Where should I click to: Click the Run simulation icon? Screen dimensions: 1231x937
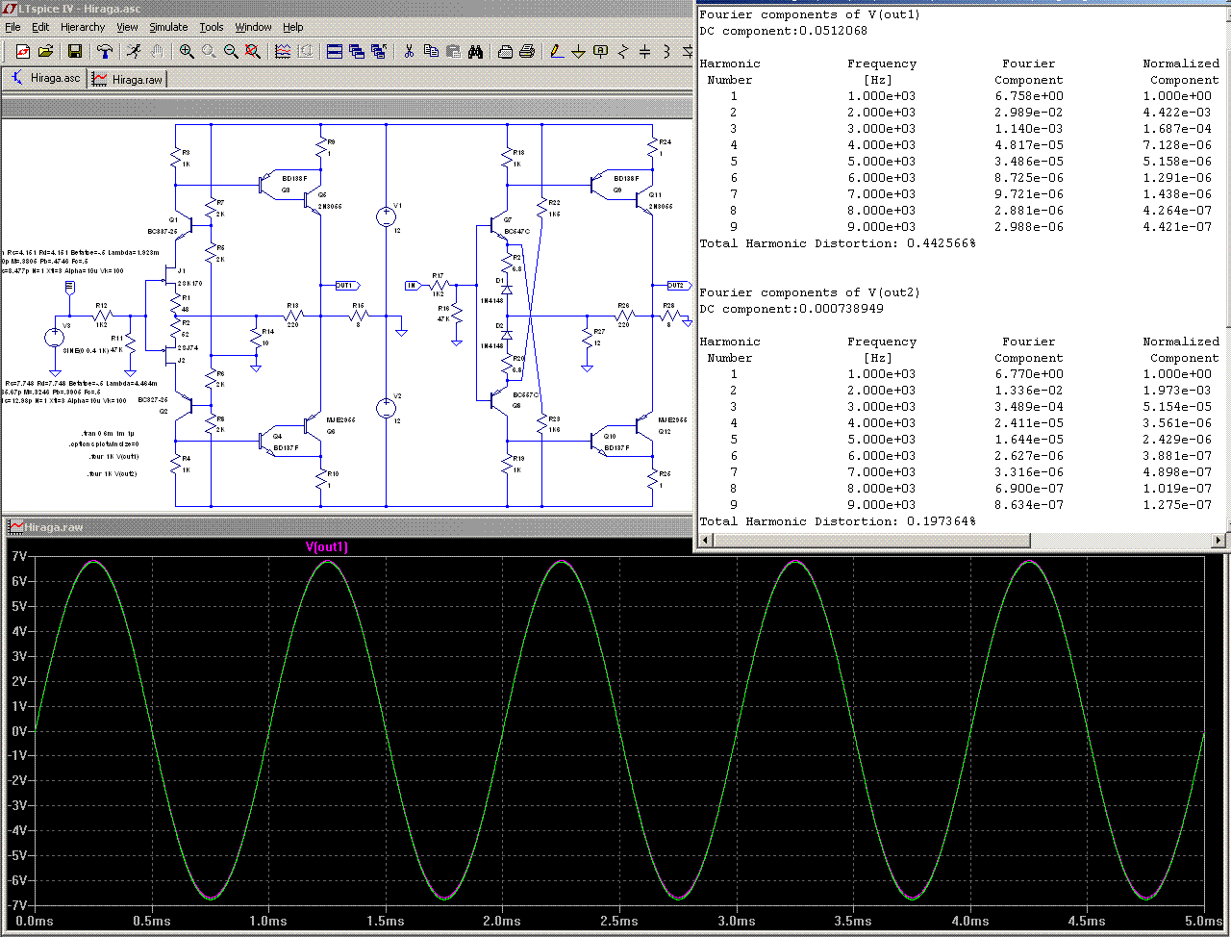point(134,51)
